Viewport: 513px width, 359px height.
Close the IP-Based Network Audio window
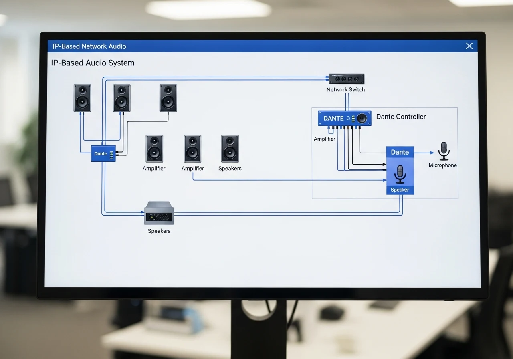coord(469,46)
